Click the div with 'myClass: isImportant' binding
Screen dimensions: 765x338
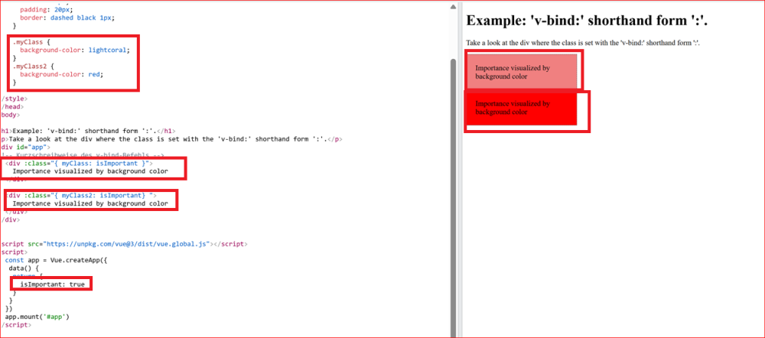tap(79, 163)
